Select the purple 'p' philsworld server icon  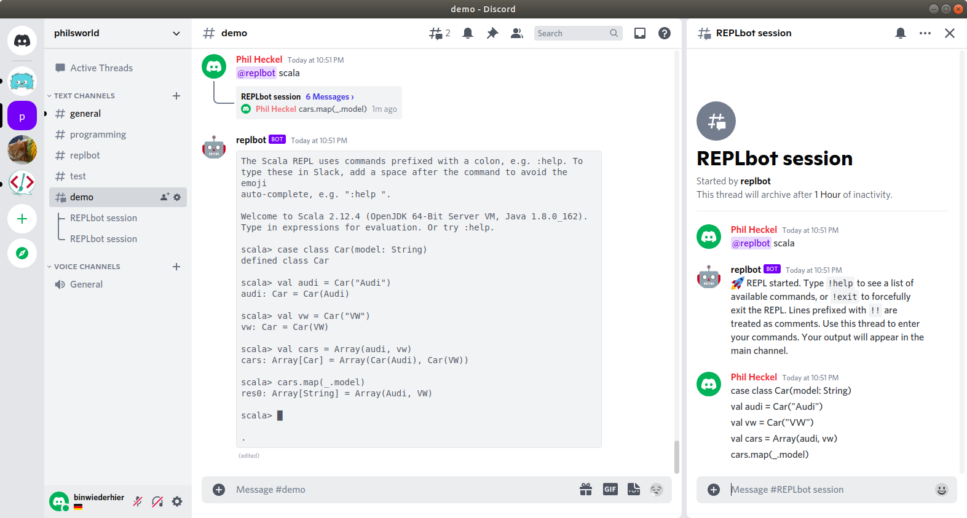(x=22, y=116)
